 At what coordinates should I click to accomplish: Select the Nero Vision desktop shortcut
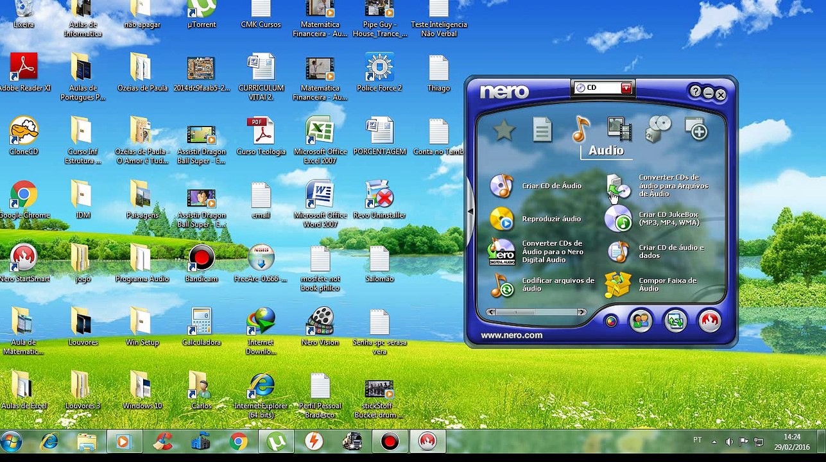[x=320, y=327]
